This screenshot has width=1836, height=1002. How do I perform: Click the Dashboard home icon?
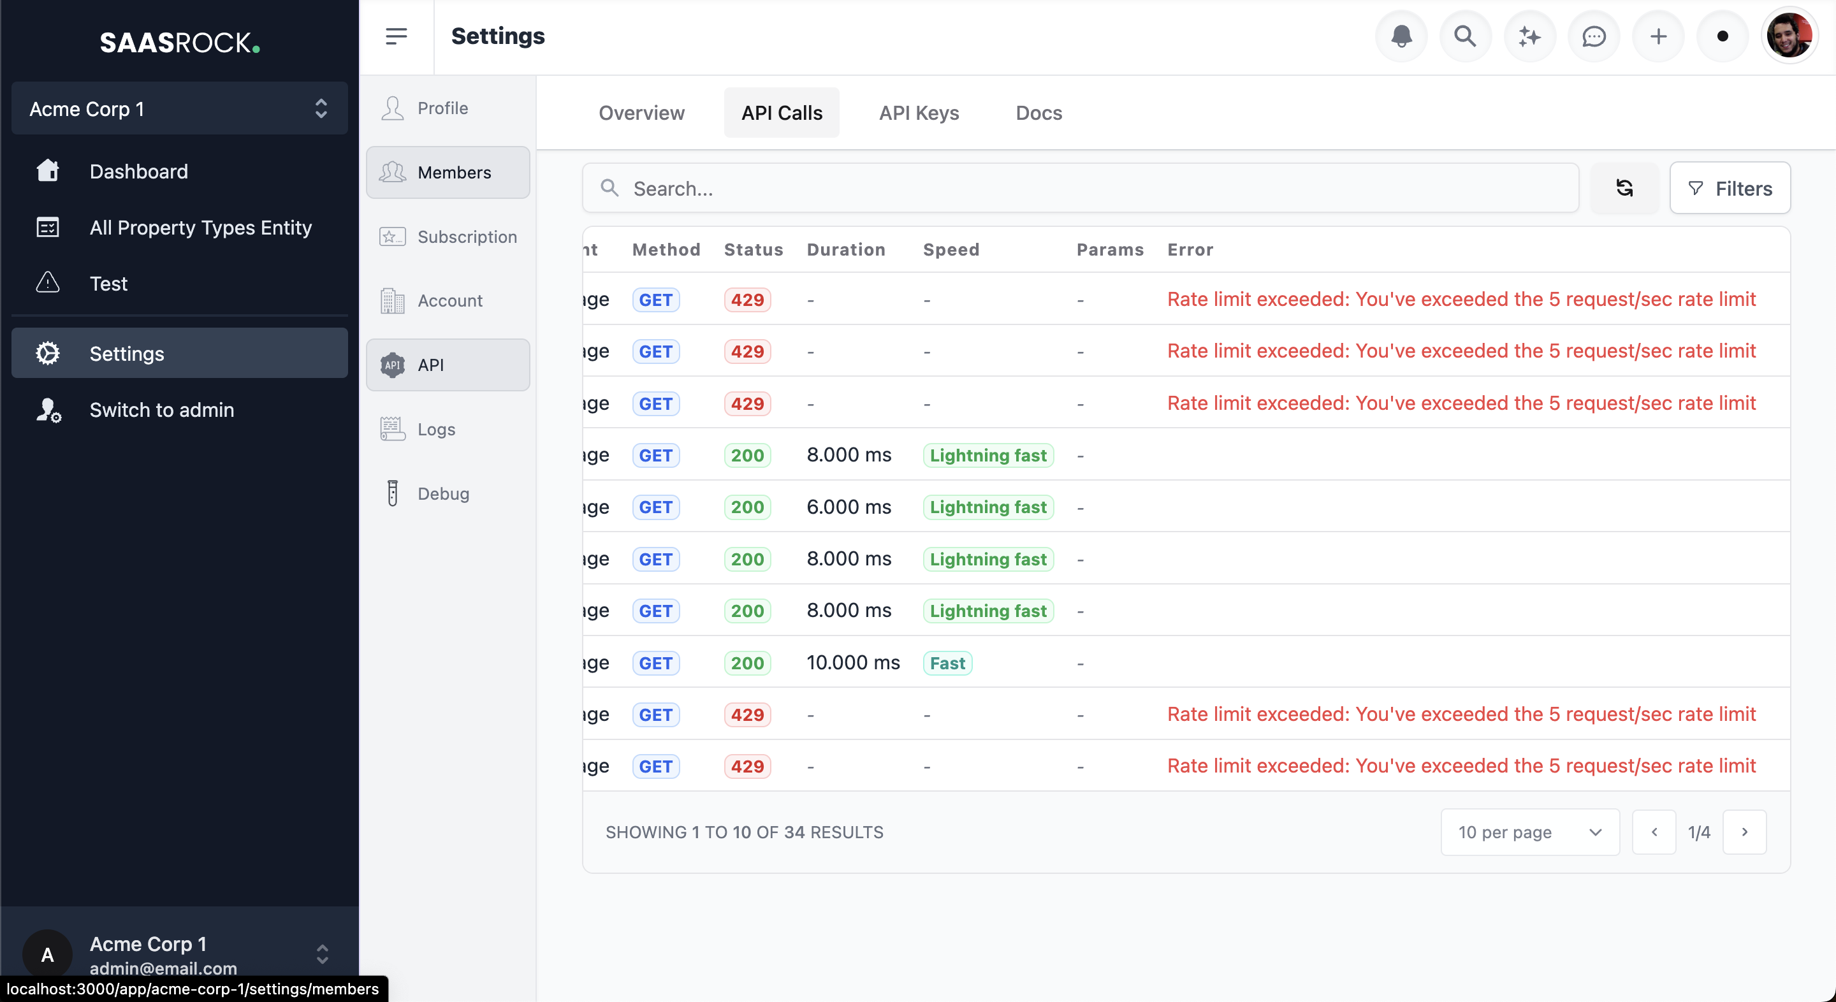47,171
